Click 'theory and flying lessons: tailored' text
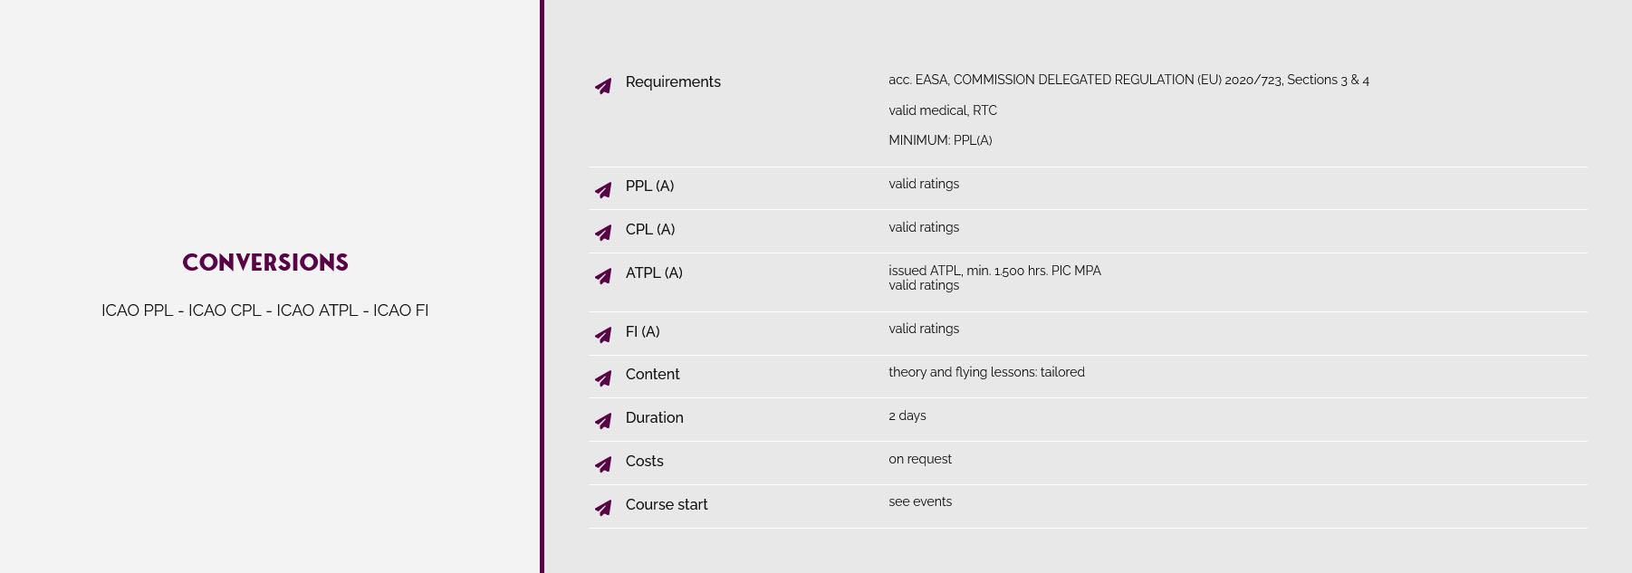Screen dimensions: 1632x573 coord(986,372)
